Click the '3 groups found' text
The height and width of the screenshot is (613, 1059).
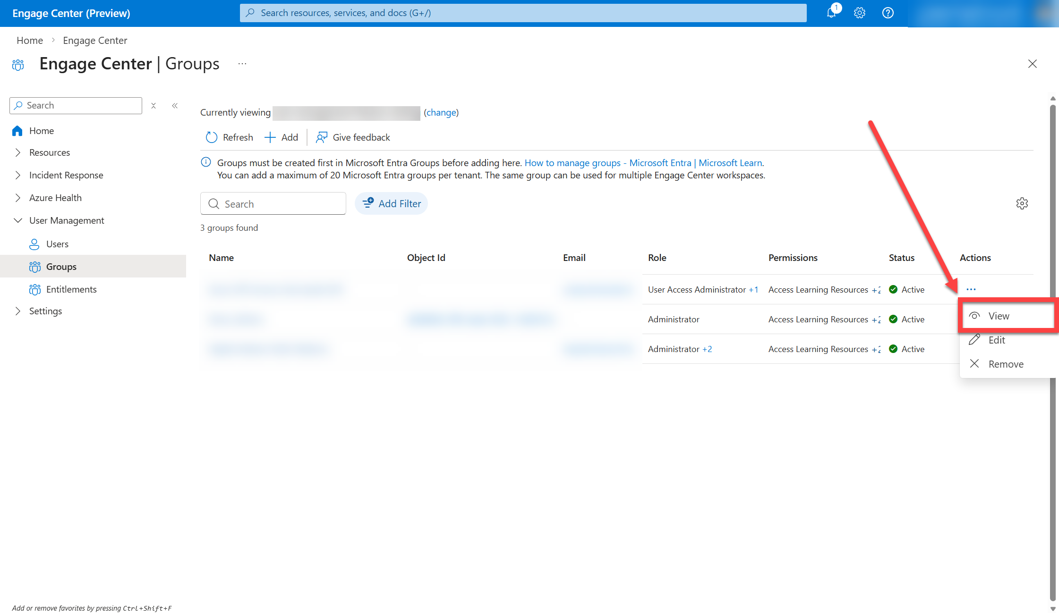[229, 228]
